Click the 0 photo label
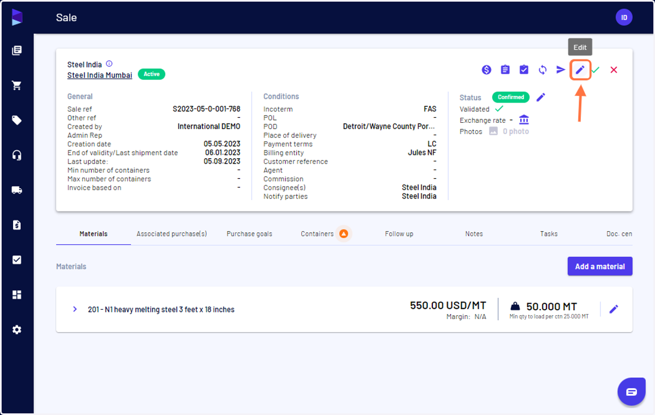The image size is (655, 415). point(516,131)
